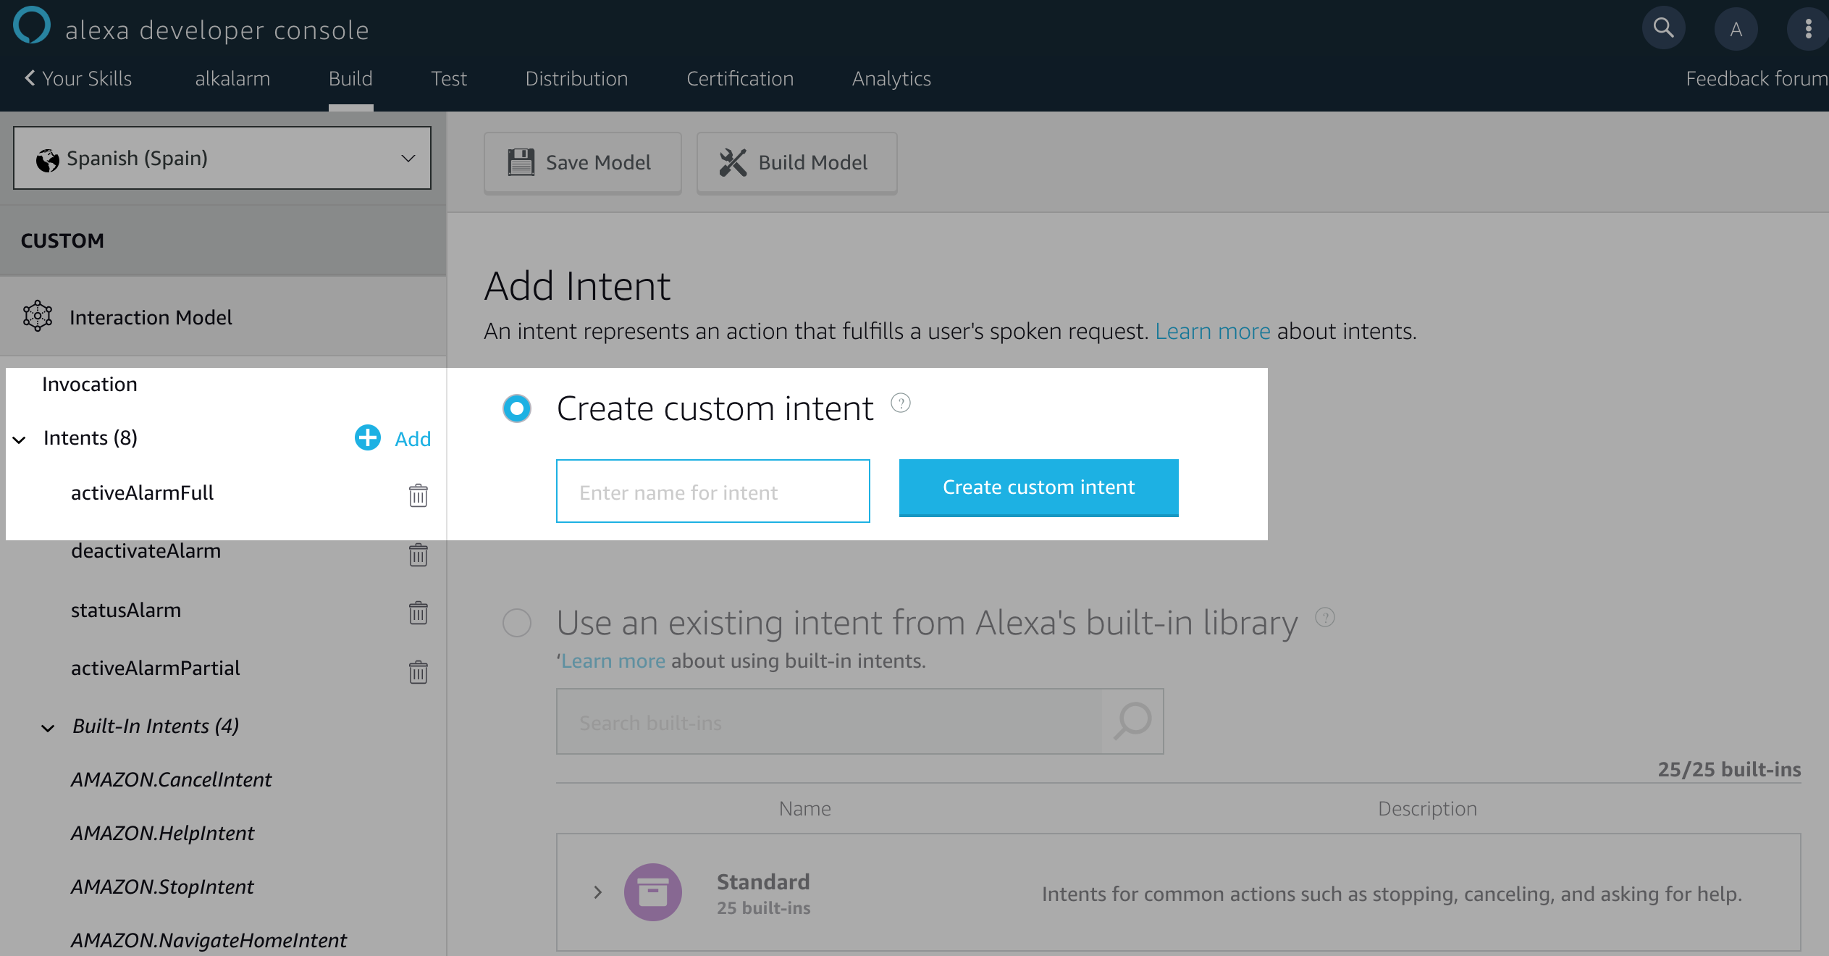Click the delete icon next to deactivateAlarm
The width and height of the screenshot is (1829, 956).
point(419,553)
